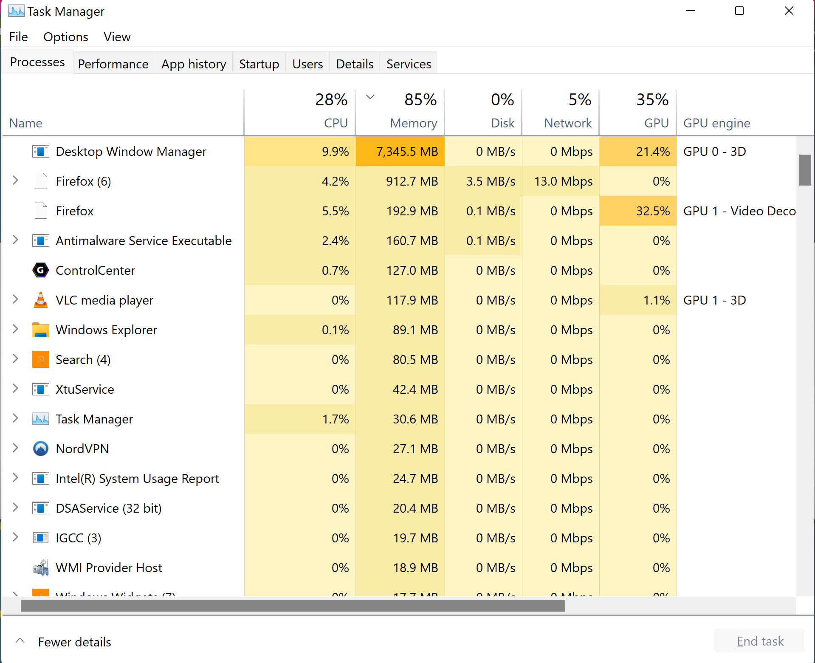
Task: Click the Firefox icon in the process list
Action: point(41,211)
